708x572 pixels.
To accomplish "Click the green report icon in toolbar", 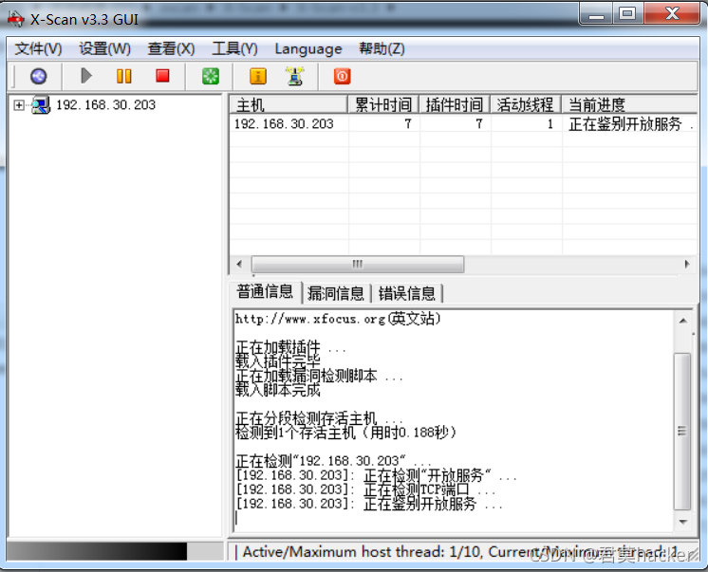I will 211,76.
